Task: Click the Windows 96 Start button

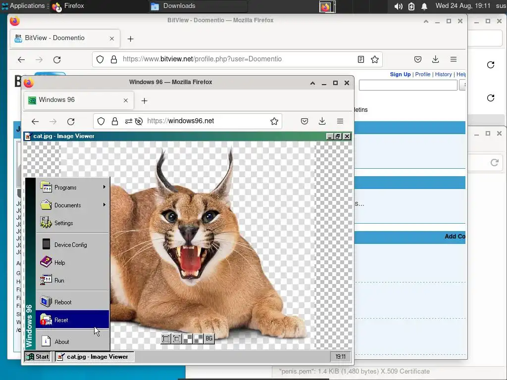Action: coord(38,357)
